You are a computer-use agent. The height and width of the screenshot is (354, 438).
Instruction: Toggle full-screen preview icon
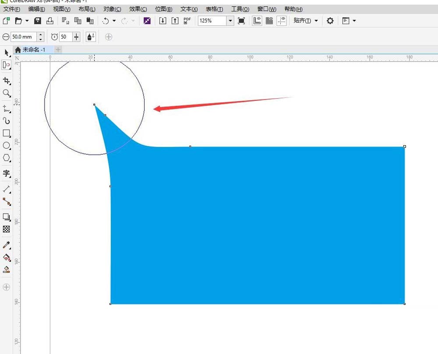coord(241,21)
